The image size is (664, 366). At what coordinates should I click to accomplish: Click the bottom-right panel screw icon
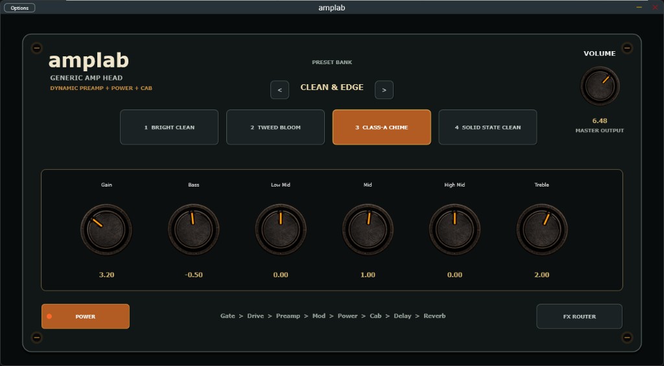(x=627, y=337)
